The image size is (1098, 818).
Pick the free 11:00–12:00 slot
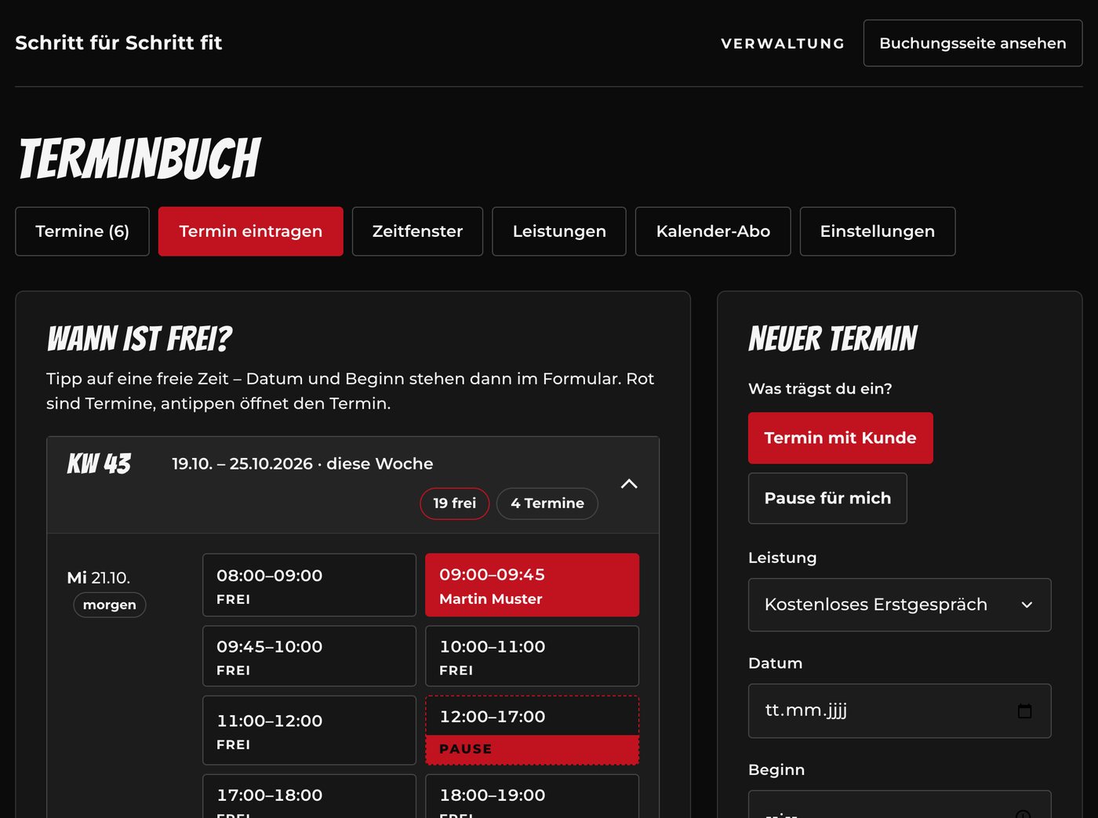point(309,730)
